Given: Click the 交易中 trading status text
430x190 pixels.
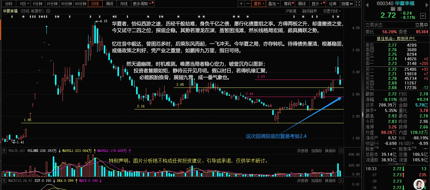Looking at the screenshot, I should click(x=421, y=25).
